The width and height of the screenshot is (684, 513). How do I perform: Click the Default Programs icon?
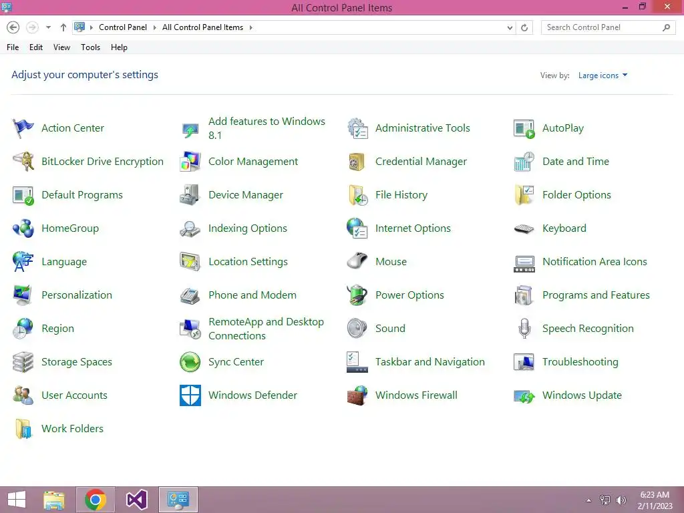[x=23, y=195]
